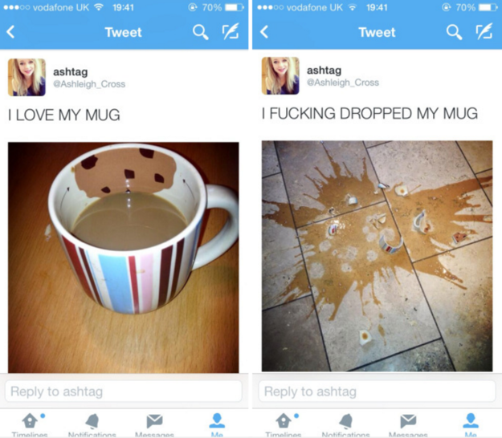
Task: Open search in the left tweet header
Action: [x=201, y=32]
